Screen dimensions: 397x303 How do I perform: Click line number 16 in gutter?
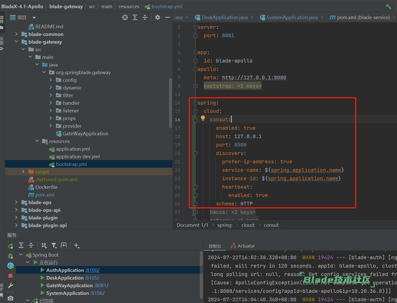pyautogui.click(x=177, y=120)
